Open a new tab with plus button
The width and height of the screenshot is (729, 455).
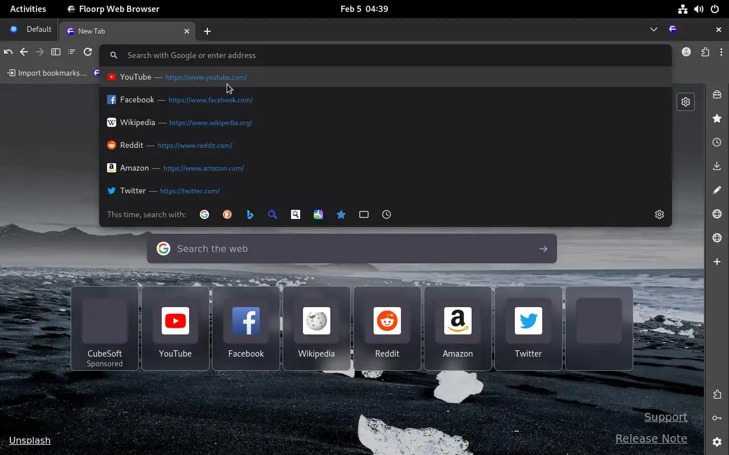pyautogui.click(x=207, y=31)
